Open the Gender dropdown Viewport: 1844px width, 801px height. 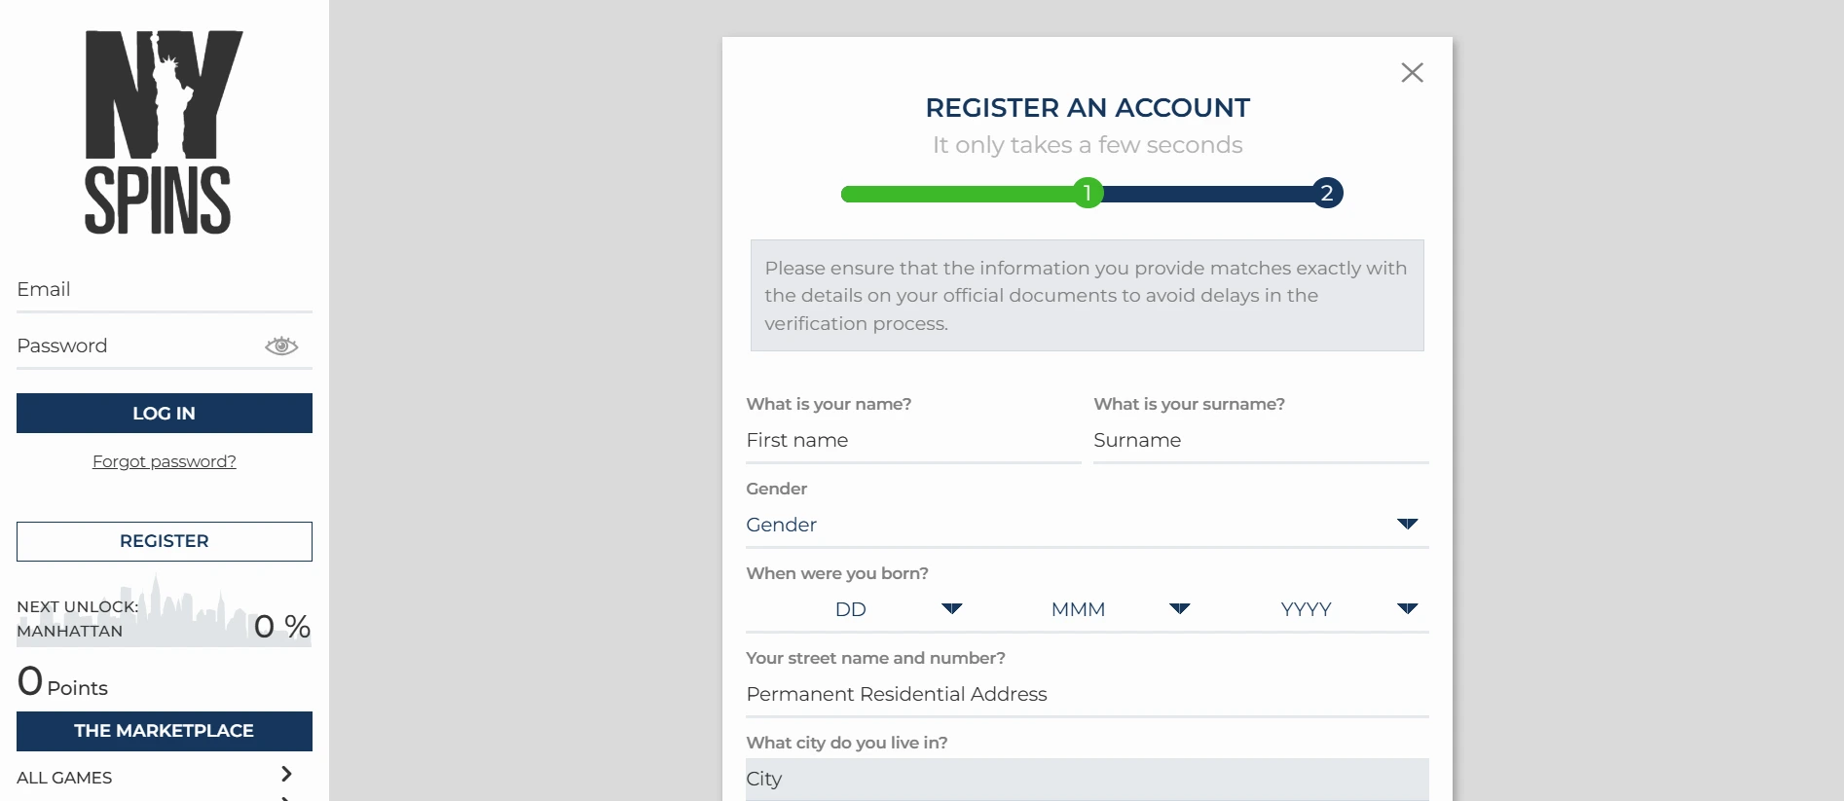(x=1087, y=525)
